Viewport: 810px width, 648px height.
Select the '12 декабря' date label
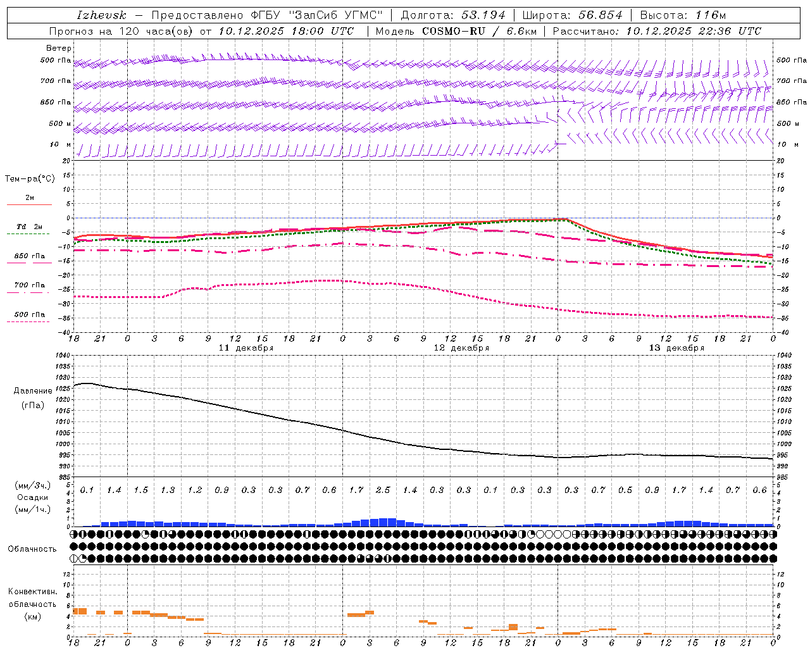pyautogui.click(x=461, y=348)
